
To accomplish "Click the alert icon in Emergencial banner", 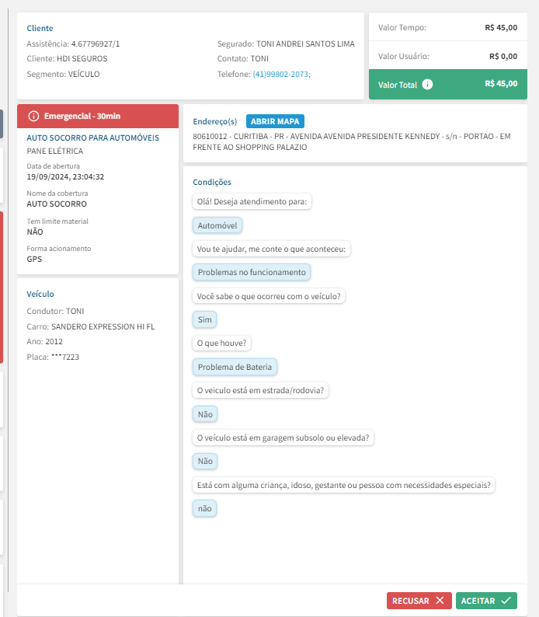I will [33, 116].
